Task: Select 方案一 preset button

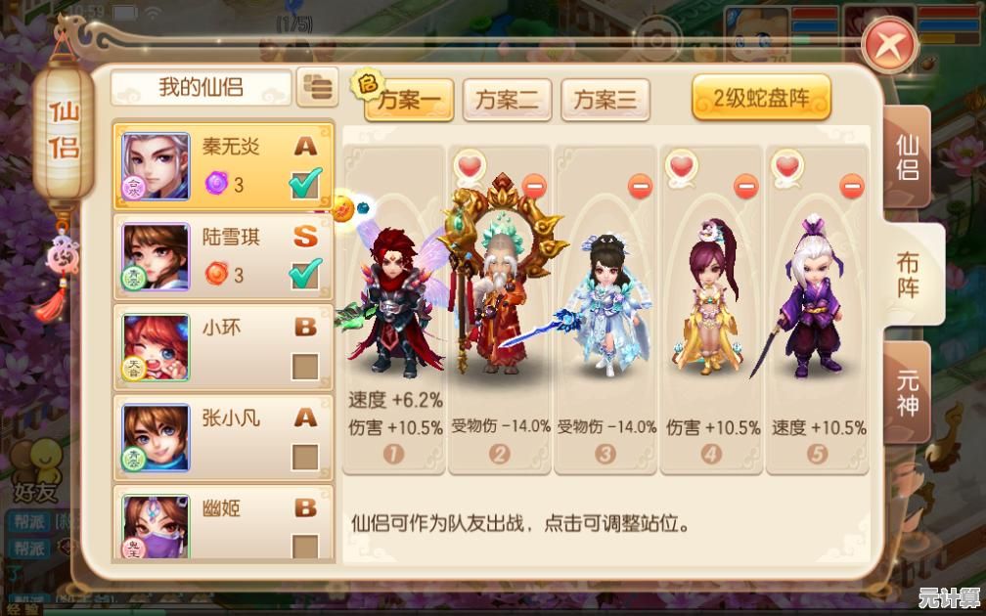Action: pyautogui.click(x=409, y=100)
